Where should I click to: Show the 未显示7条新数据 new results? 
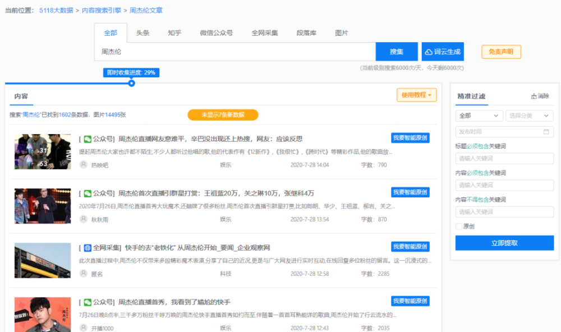coord(223,115)
